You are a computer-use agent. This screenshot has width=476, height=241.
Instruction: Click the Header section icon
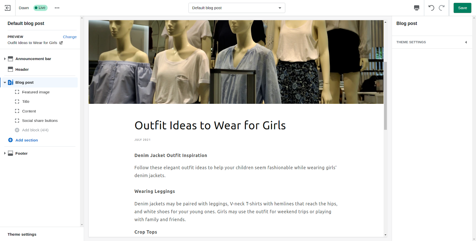pos(10,70)
